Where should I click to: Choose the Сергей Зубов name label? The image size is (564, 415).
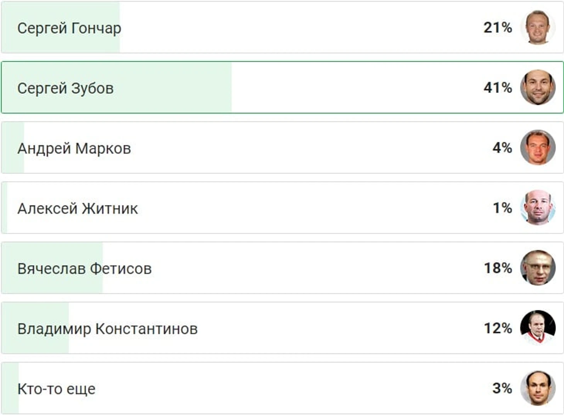65,88
